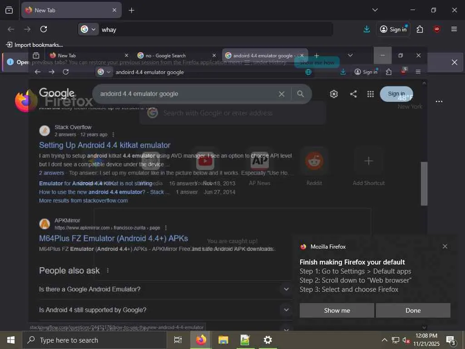Click the Google page Sign in button
This screenshot has height=349, width=465.
(x=396, y=94)
